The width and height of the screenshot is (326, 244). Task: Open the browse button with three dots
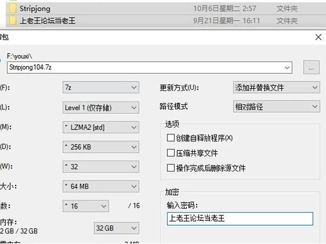pos(311,67)
